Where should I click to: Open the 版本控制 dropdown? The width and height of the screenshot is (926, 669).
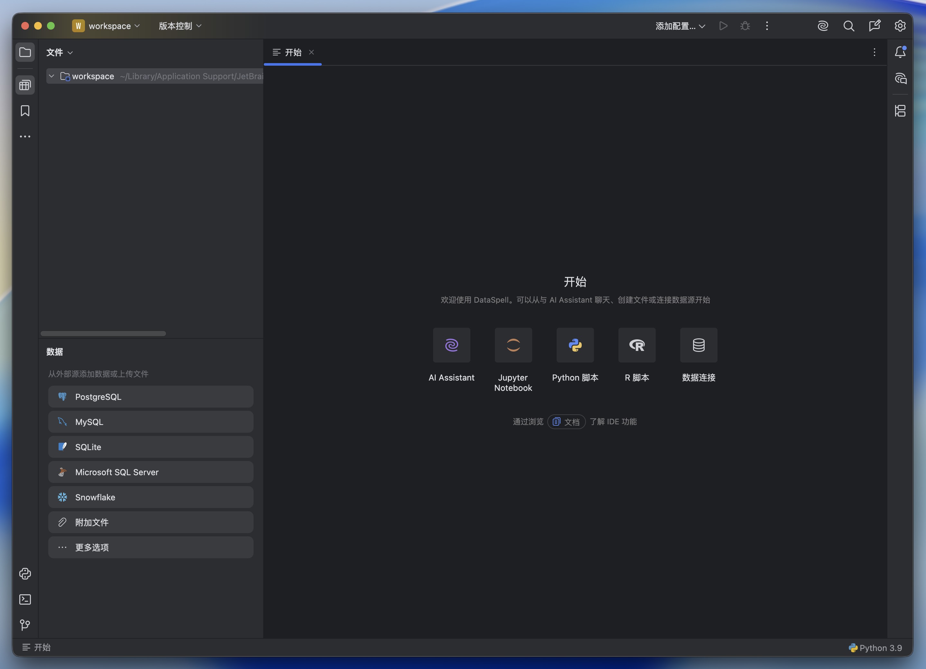coord(179,26)
